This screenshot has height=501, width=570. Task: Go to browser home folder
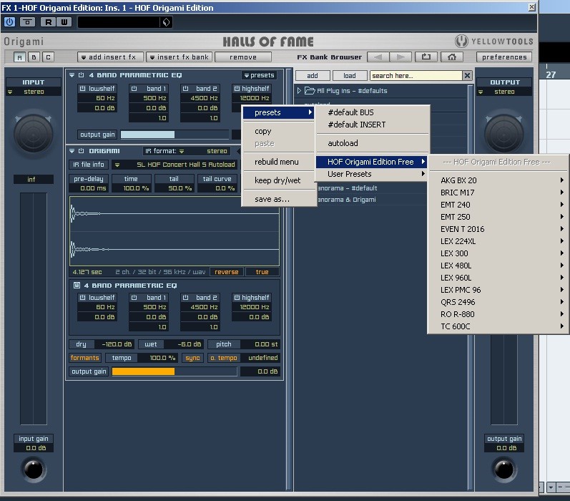pos(452,57)
